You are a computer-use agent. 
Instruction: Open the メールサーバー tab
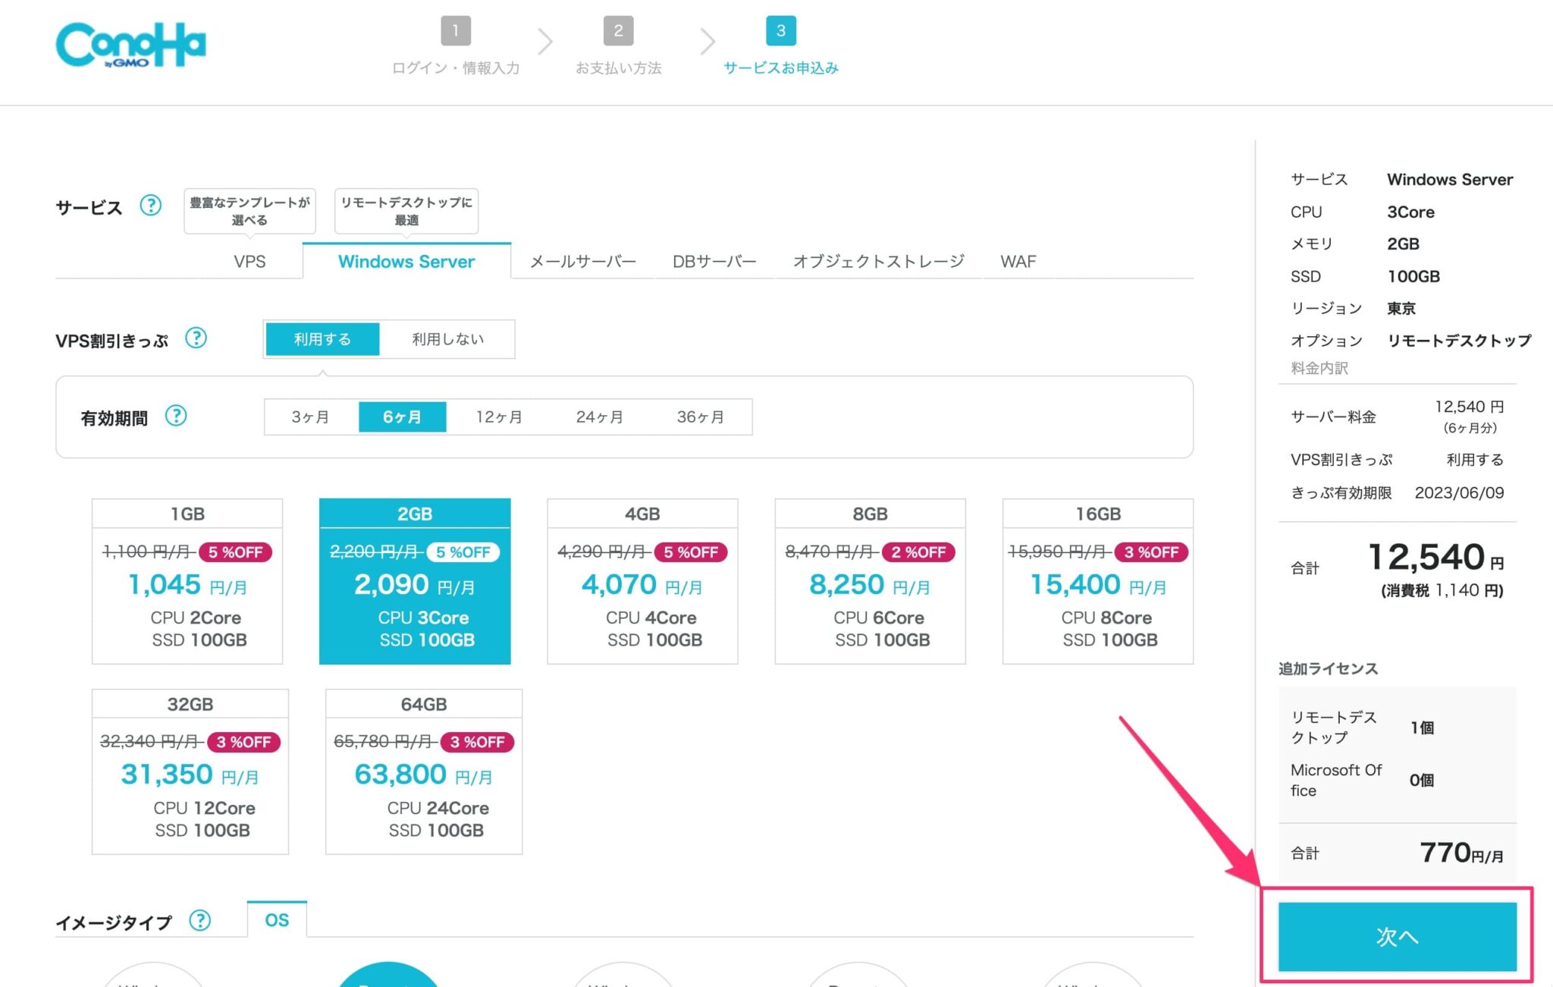582,261
